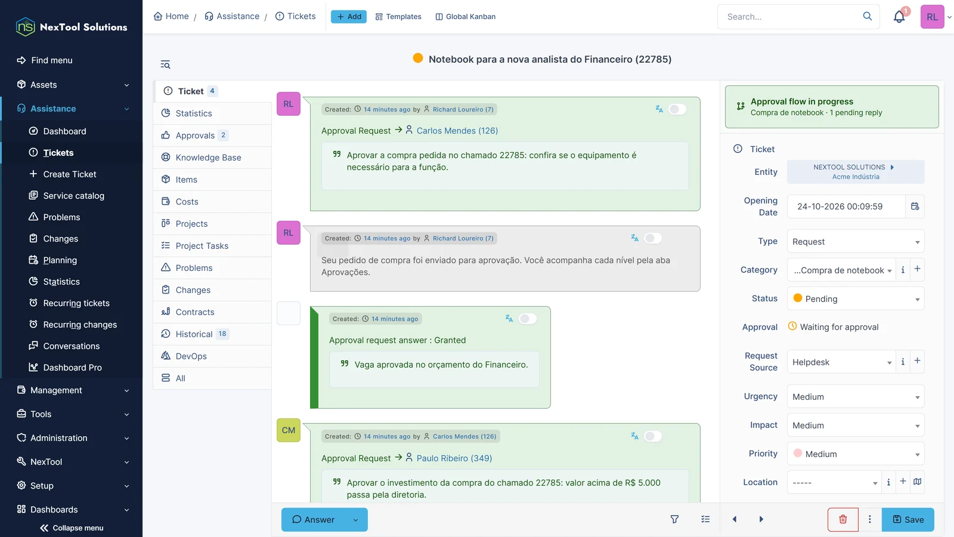Go to next ticket arrow
Image resolution: width=954 pixels, height=537 pixels.
pyautogui.click(x=761, y=519)
